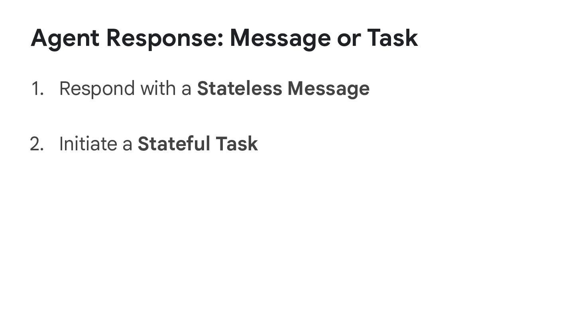The height and width of the screenshot is (323, 574).
Task: Click bold 'Task' in second list item
Action: [x=237, y=144]
